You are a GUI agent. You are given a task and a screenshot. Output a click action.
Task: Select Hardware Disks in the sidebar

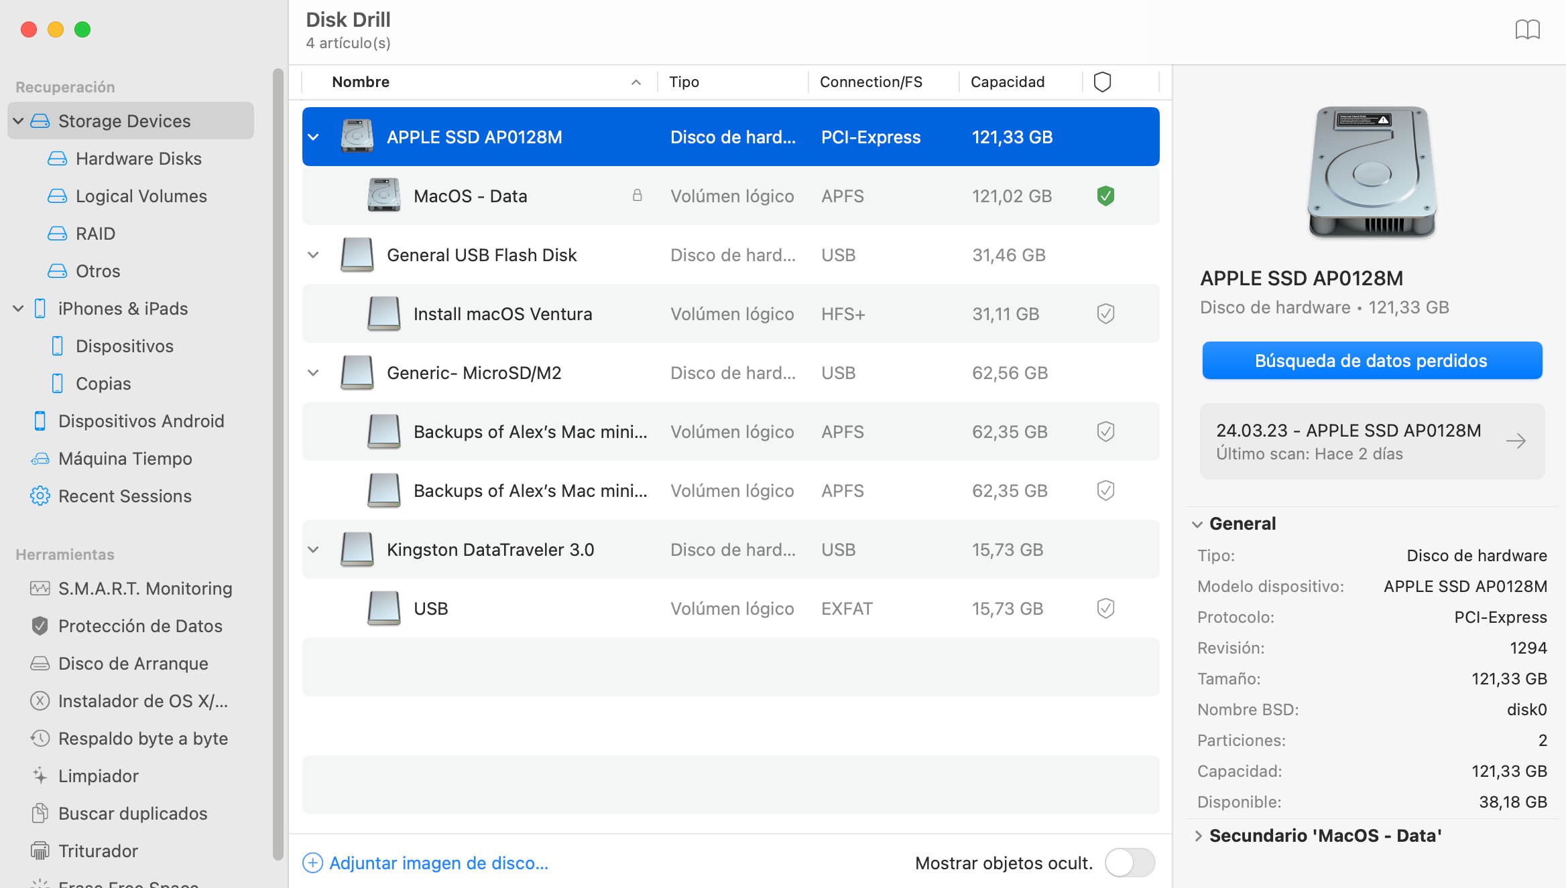[138, 158]
